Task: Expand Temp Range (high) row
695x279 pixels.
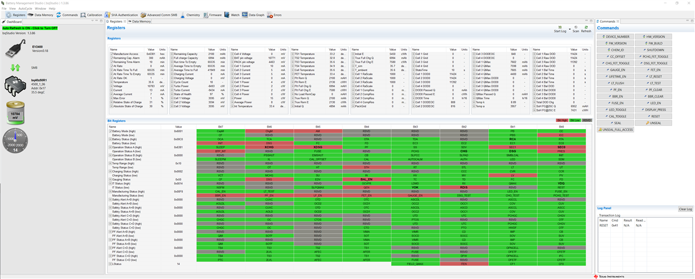Action: [111, 163]
